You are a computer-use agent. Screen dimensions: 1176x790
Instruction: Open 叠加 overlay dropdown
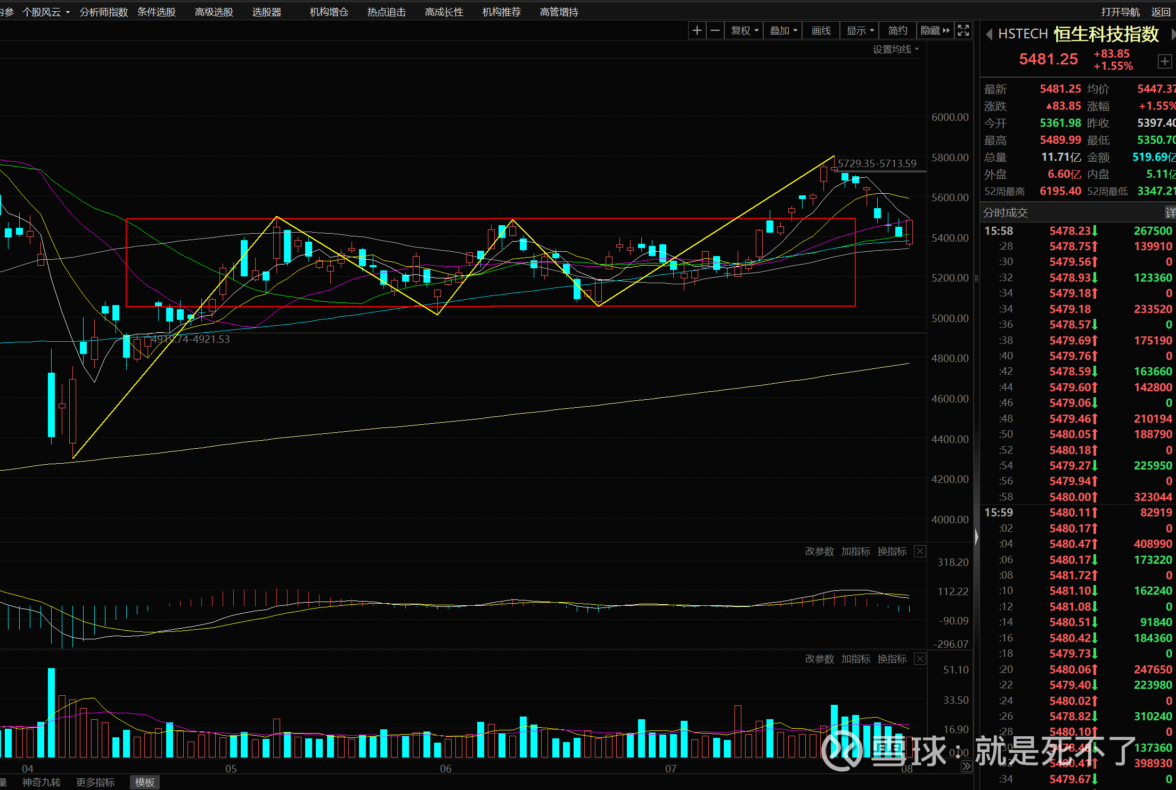(783, 31)
